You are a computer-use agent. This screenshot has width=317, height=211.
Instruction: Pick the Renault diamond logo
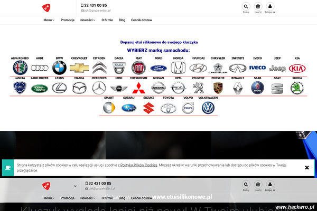click(238, 88)
